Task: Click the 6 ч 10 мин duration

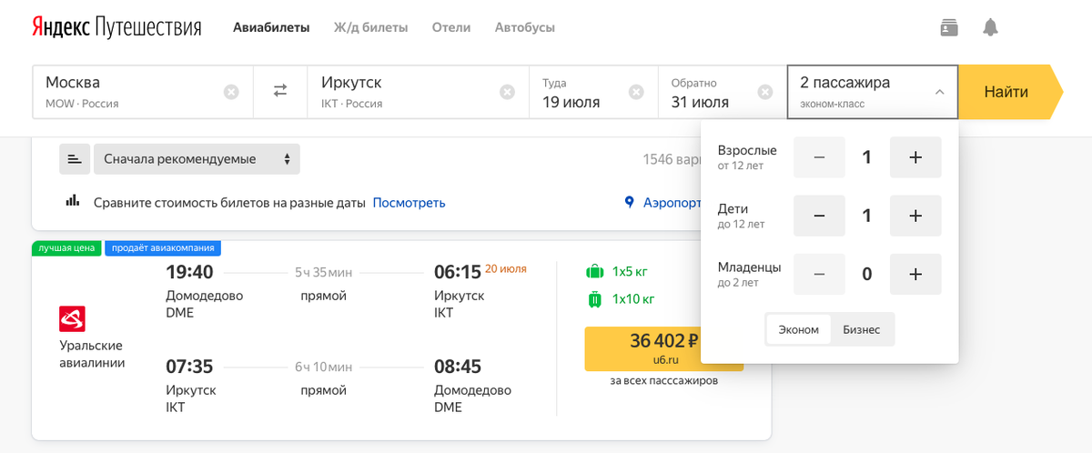Action: pyautogui.click(x=323, y=367)
